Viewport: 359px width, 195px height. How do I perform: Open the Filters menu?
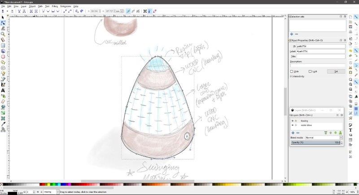pyautogui.click(x=55, y=6)
